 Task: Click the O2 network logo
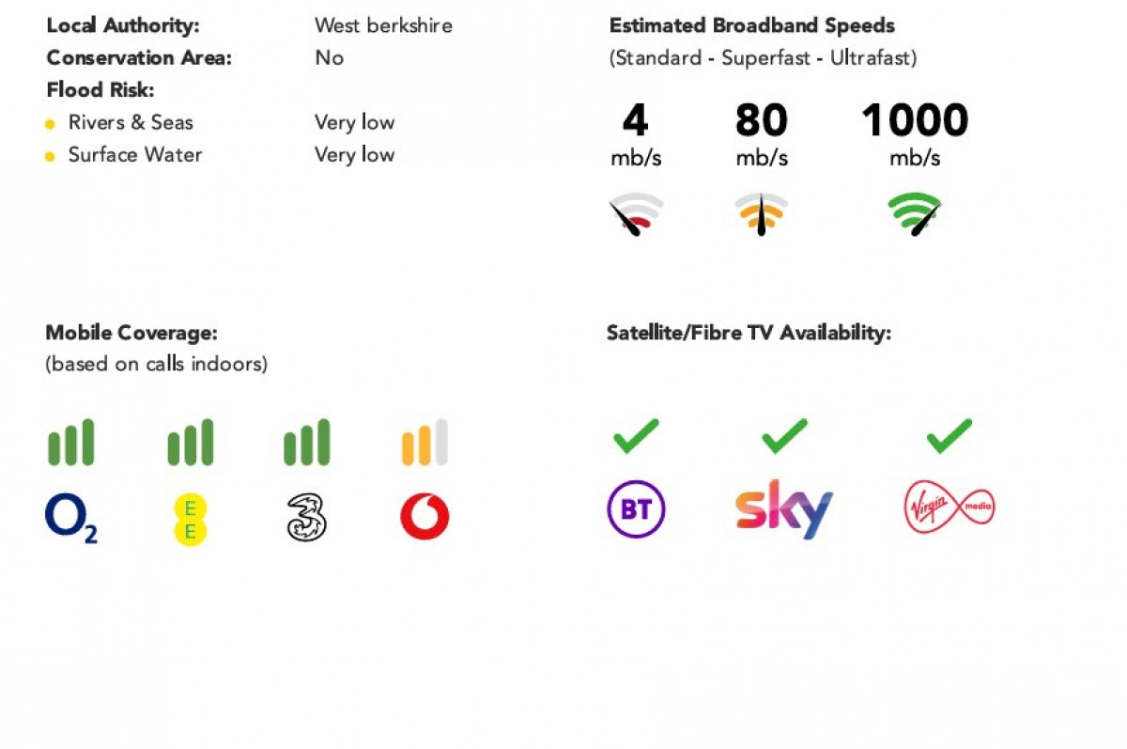tap(71, 519)
